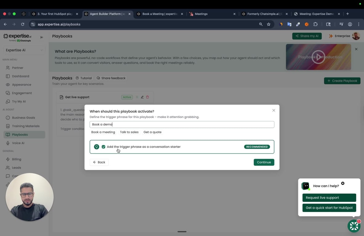The width and height of the screenshot is (364, 236).
Task: Click Request live support in chat widget
Action: 329,198
